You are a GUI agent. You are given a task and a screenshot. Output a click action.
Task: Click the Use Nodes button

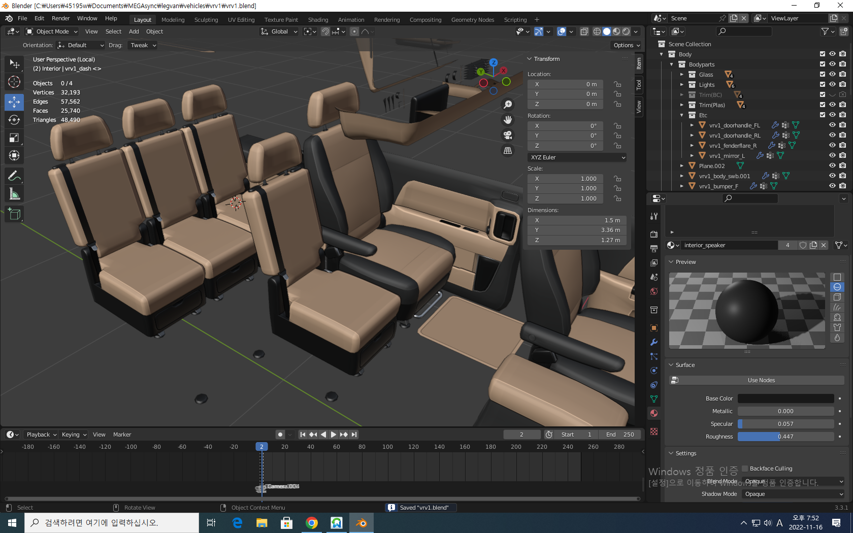[761, 380]
